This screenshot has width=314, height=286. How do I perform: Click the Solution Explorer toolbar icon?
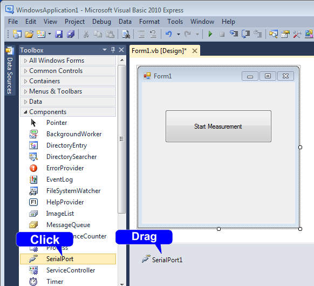point(274,34)
